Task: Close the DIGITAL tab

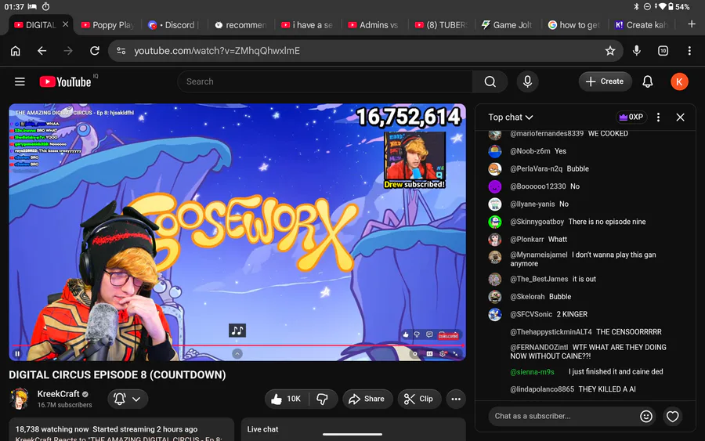Action: click(66, 24)
